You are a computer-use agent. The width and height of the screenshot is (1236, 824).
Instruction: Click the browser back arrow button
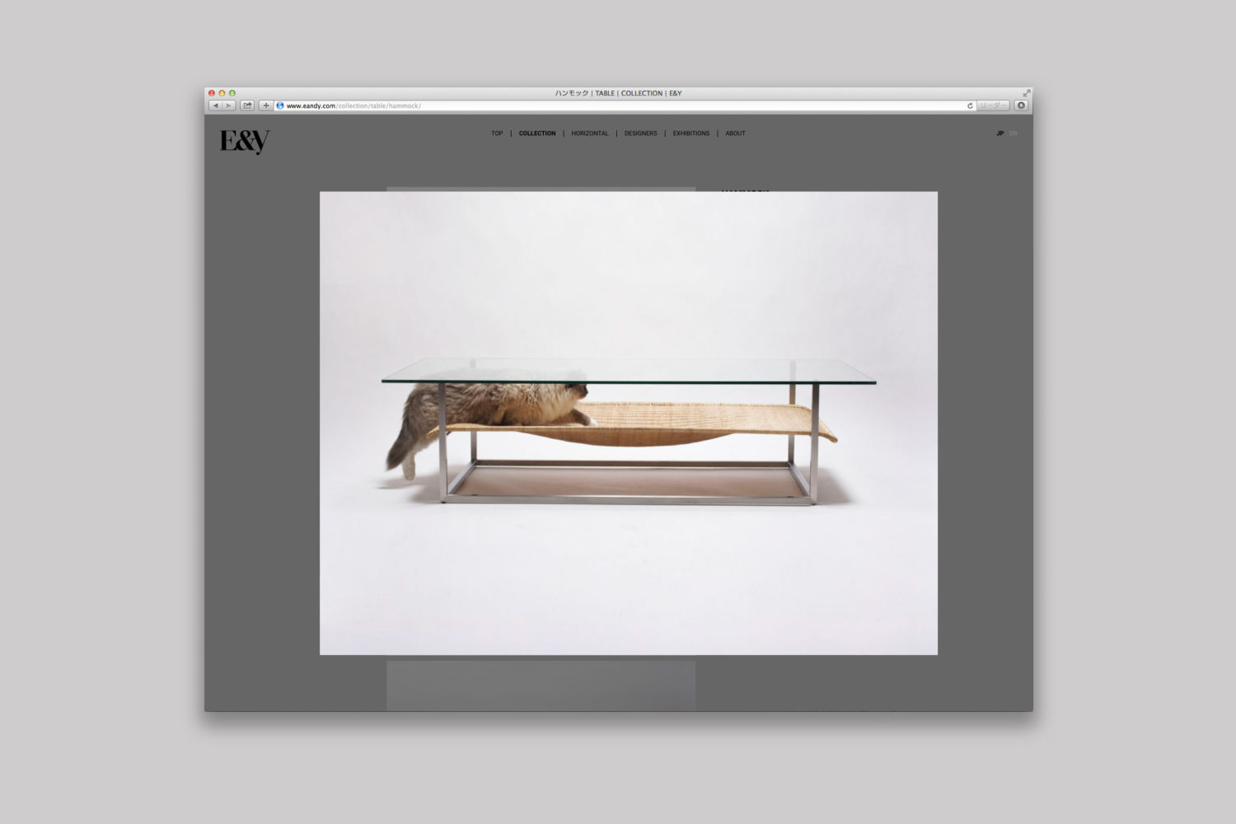215,105
